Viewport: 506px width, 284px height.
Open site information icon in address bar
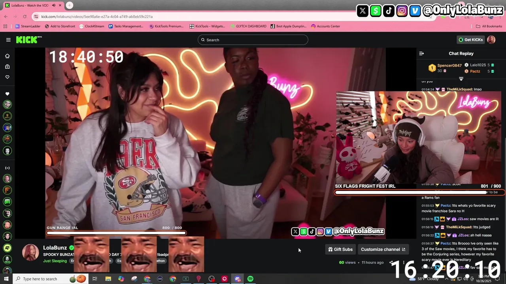(x=36, y=17)
